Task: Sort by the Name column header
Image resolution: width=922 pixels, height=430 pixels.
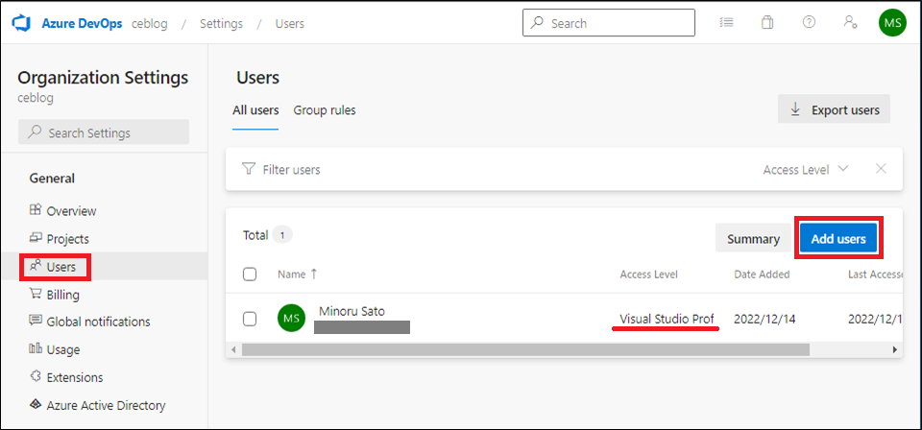Action: click(292, 275)
